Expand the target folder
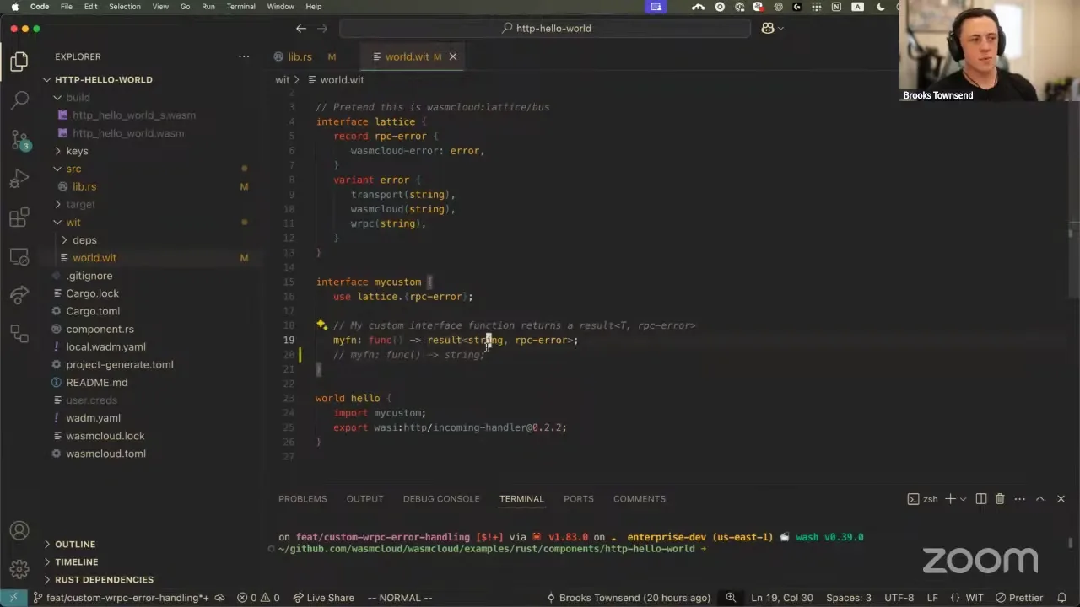The height and width of the screenshot is (607, 1080). click(57, 205)
